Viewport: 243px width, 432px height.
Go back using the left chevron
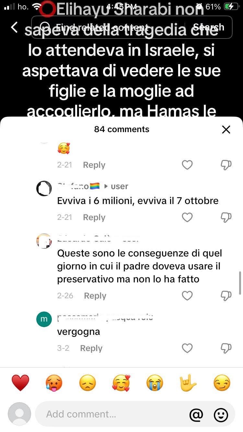coord(14,27)
